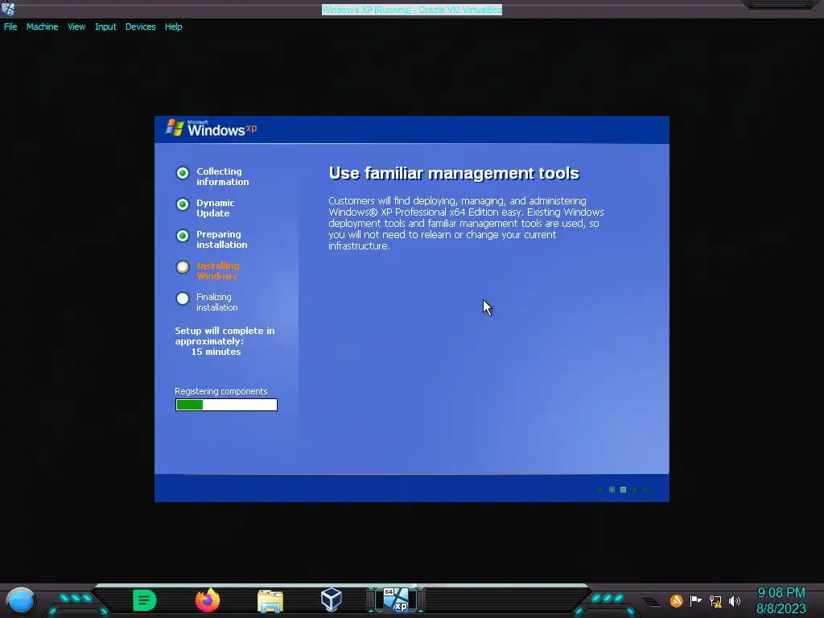Open the Machine menu
This screenshot has width=824, height=618.
42,27
